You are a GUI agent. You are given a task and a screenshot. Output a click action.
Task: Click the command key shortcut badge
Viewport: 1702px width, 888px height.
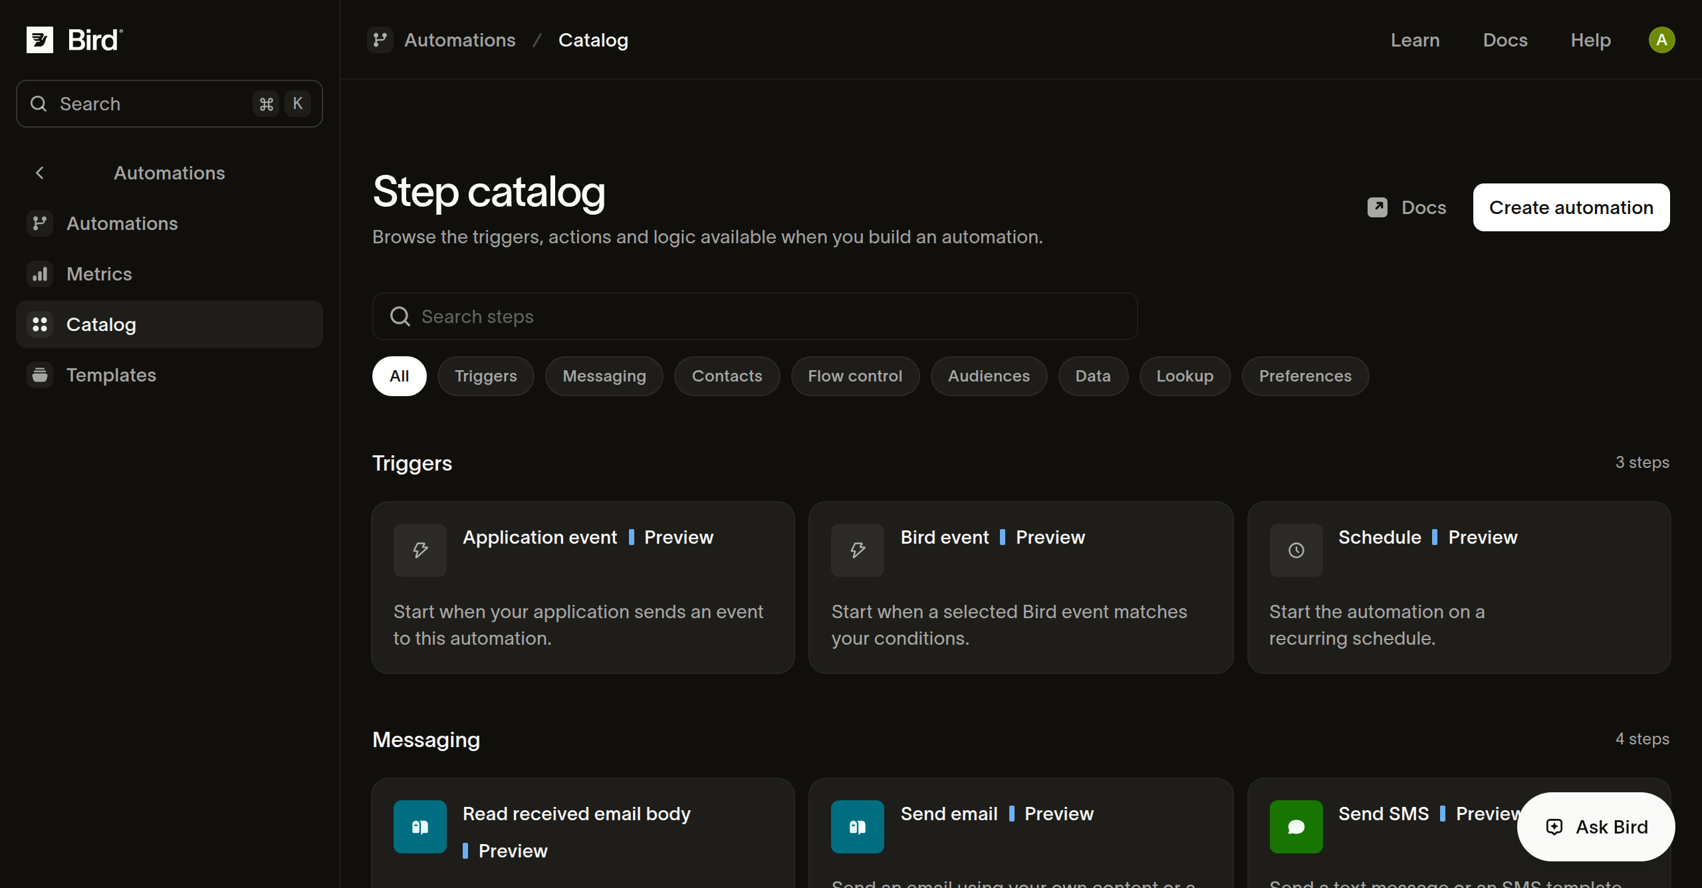point(267,104)
